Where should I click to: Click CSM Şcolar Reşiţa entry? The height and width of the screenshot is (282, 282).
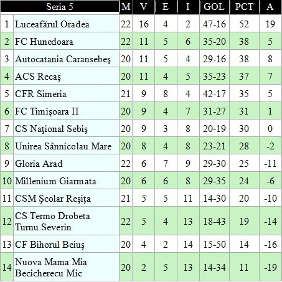coord(53,199)
